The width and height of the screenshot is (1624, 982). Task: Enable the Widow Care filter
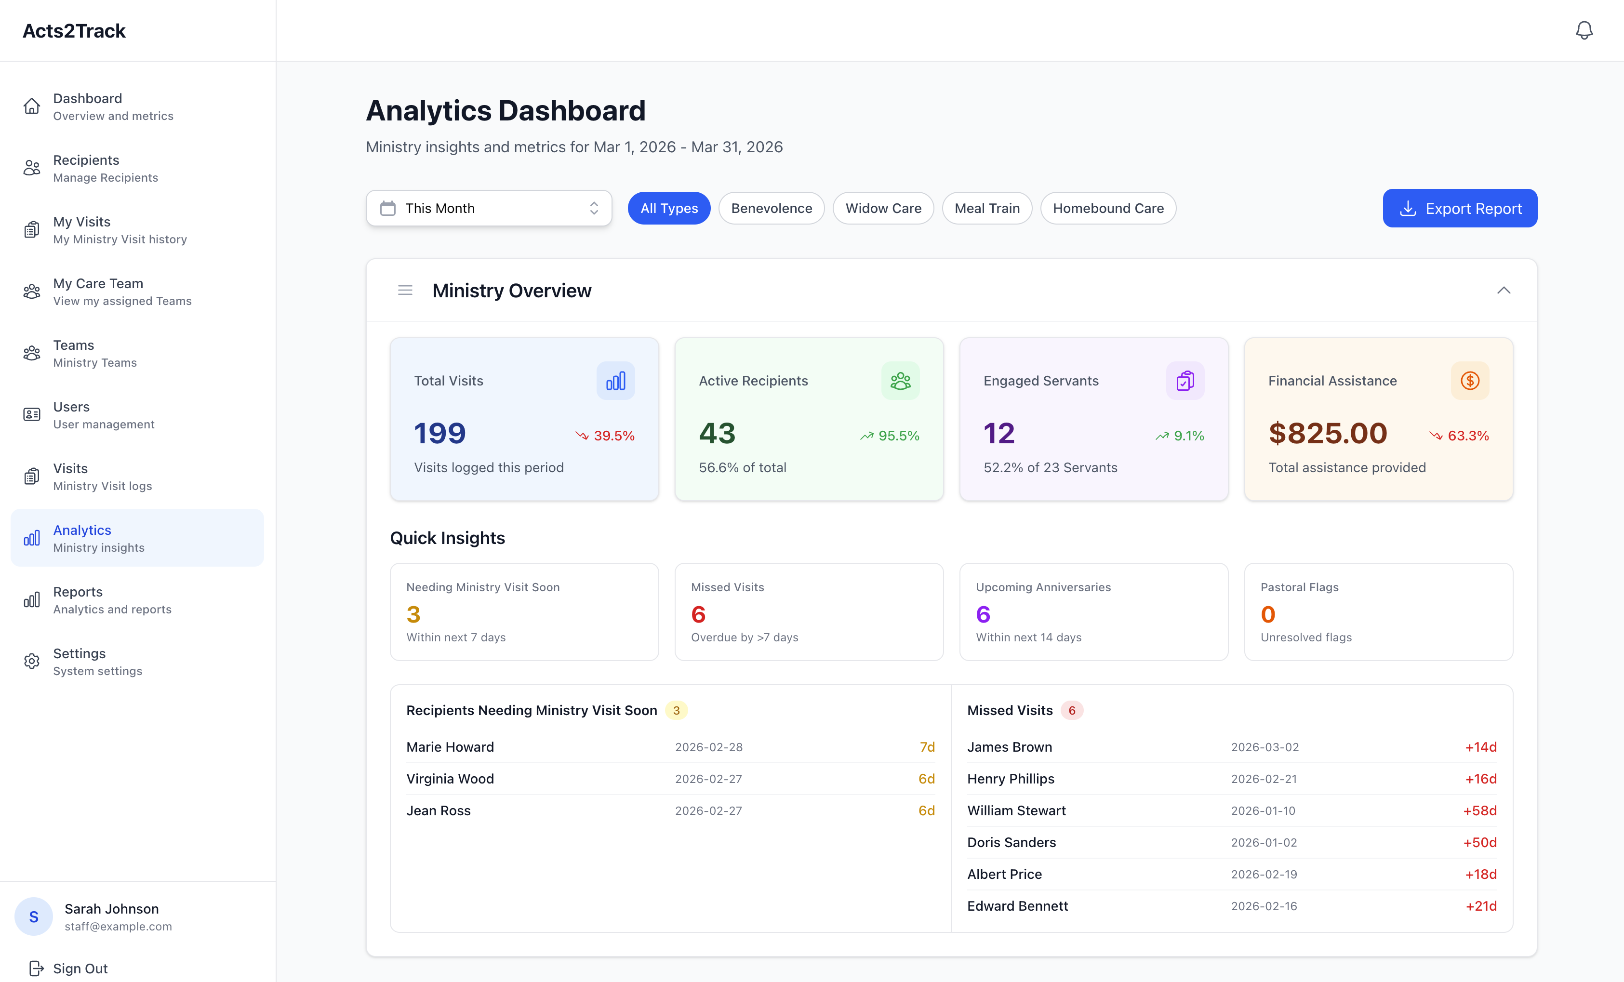(x=883, y=208)
